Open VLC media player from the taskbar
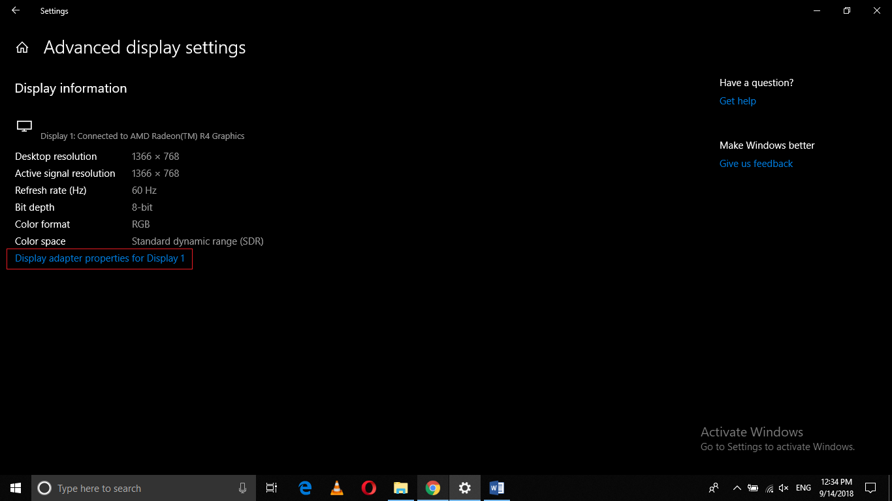892x501 pixels. pyautogui.click(x=336, y=487)
